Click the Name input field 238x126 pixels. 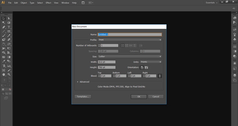(130, 35)
